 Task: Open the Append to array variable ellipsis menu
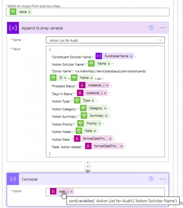tap(162, 28)
